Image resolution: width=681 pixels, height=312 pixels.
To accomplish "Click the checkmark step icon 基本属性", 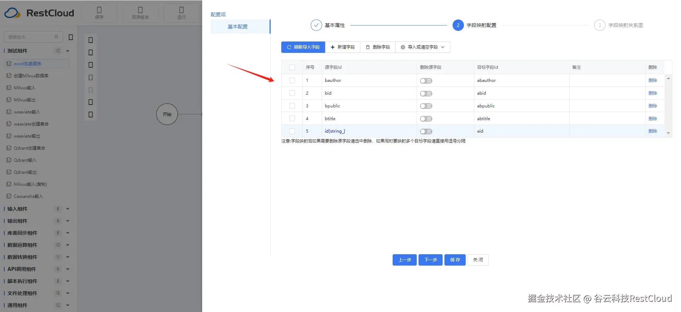I will [x=316, y=25].
